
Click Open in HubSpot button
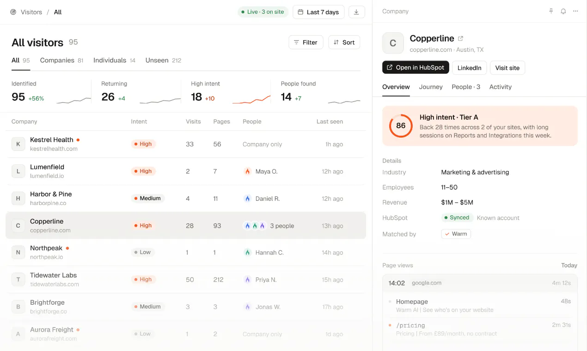click(416, 67)
